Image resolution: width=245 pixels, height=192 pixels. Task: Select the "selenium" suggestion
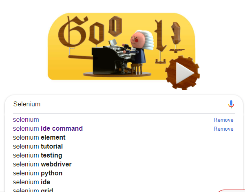coord(26,120)
